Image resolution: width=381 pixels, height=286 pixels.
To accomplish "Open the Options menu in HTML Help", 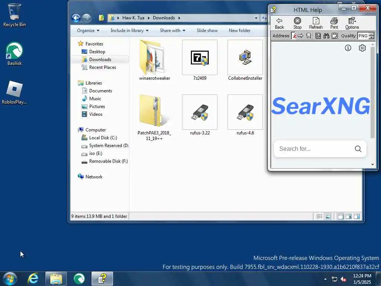I will (352, 23).
